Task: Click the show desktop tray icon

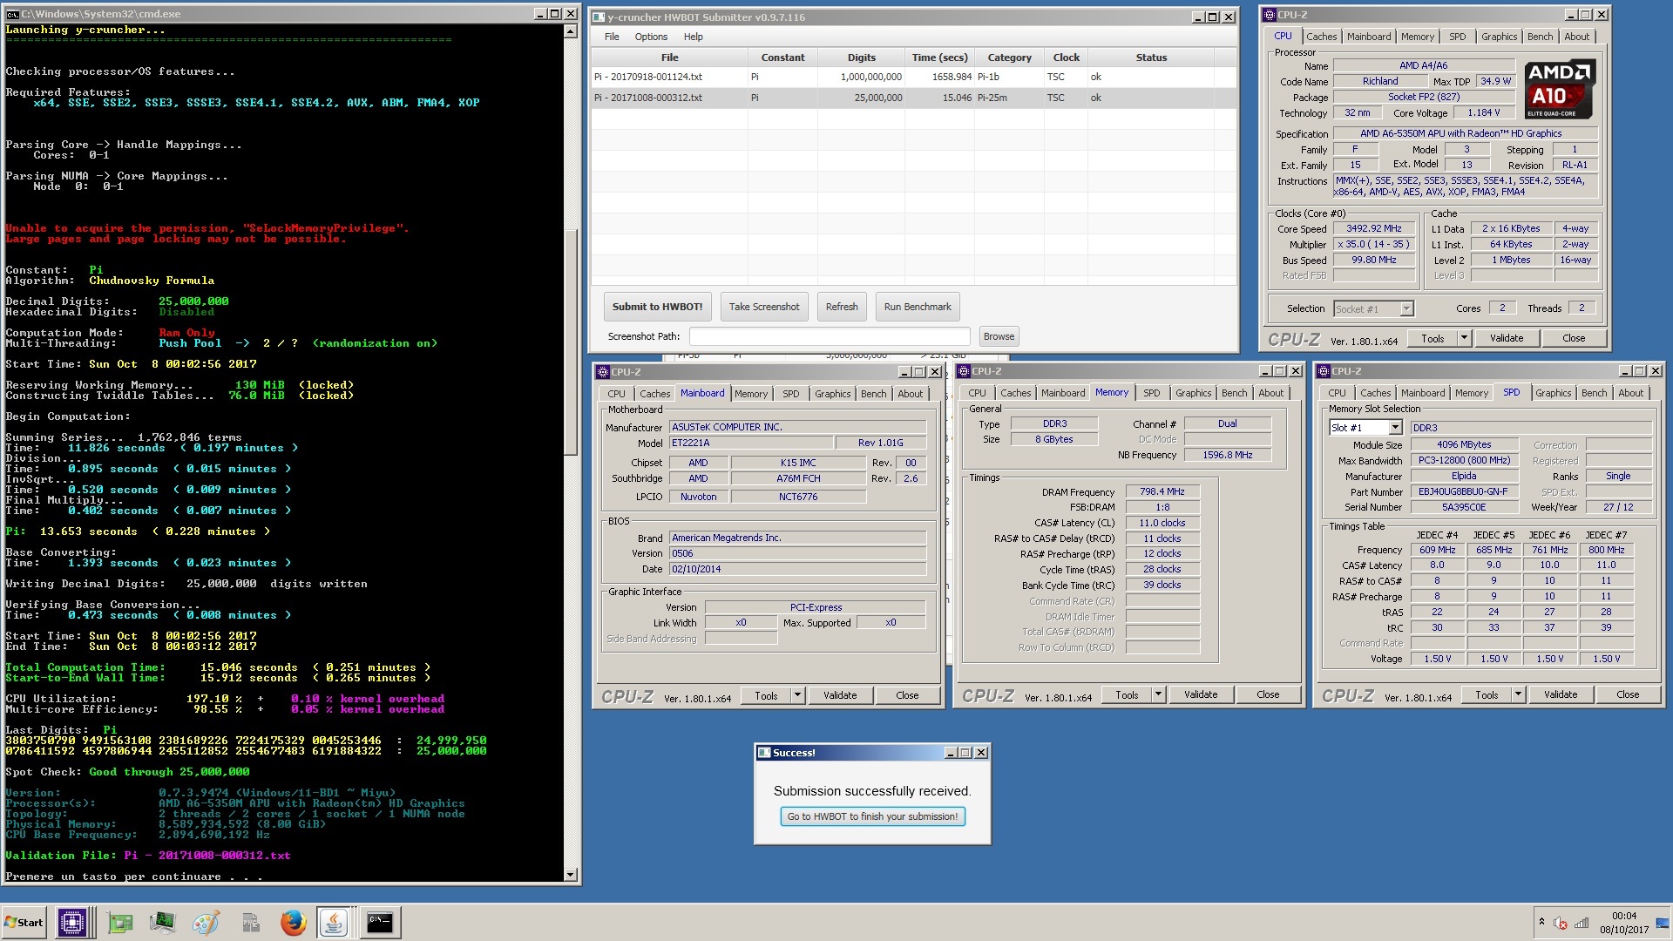Action: [1663, 923]
